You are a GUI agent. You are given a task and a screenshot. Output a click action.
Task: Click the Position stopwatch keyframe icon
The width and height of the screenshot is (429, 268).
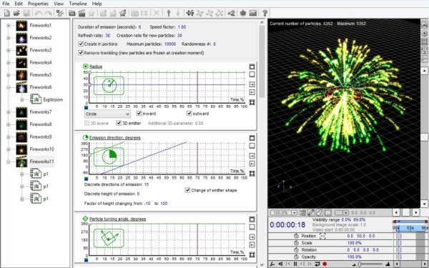296,236
